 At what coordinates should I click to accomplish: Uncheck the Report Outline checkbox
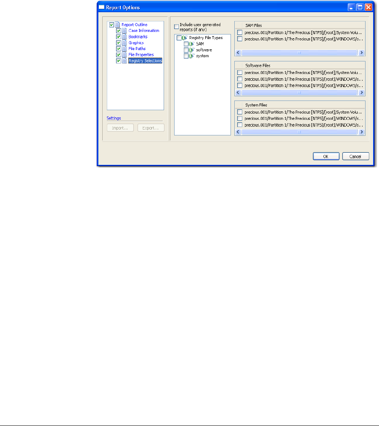coord(111,25)
